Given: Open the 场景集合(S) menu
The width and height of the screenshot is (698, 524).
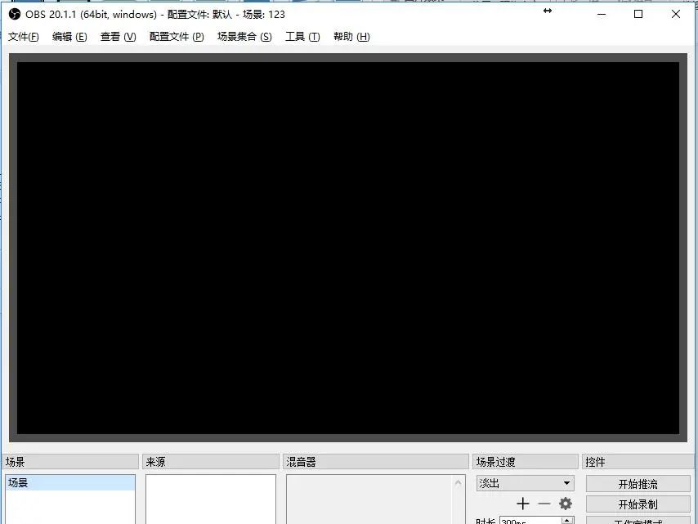Looking at the screenshot, I should click(x=244, y=37).
